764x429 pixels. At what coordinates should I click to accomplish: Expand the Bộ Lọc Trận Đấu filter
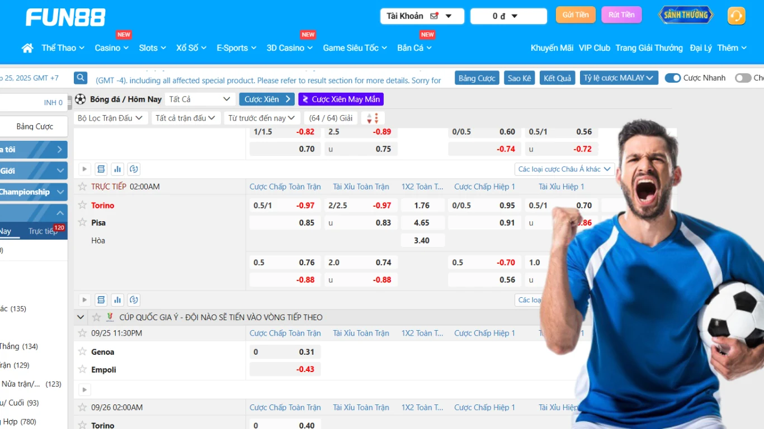(110, 118)
